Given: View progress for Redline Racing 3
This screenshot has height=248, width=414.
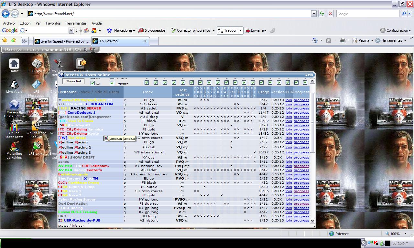Looking at the screenshot, I should pyautogui.click(x=301, y=152).
